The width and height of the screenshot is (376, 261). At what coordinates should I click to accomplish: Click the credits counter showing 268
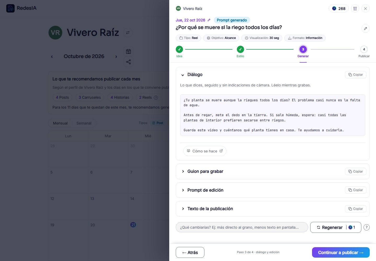pos(339,9)
